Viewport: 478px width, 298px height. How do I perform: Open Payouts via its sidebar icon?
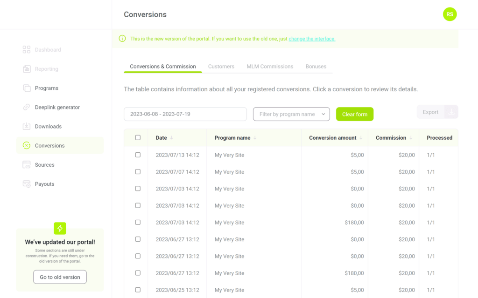[27, 184]
